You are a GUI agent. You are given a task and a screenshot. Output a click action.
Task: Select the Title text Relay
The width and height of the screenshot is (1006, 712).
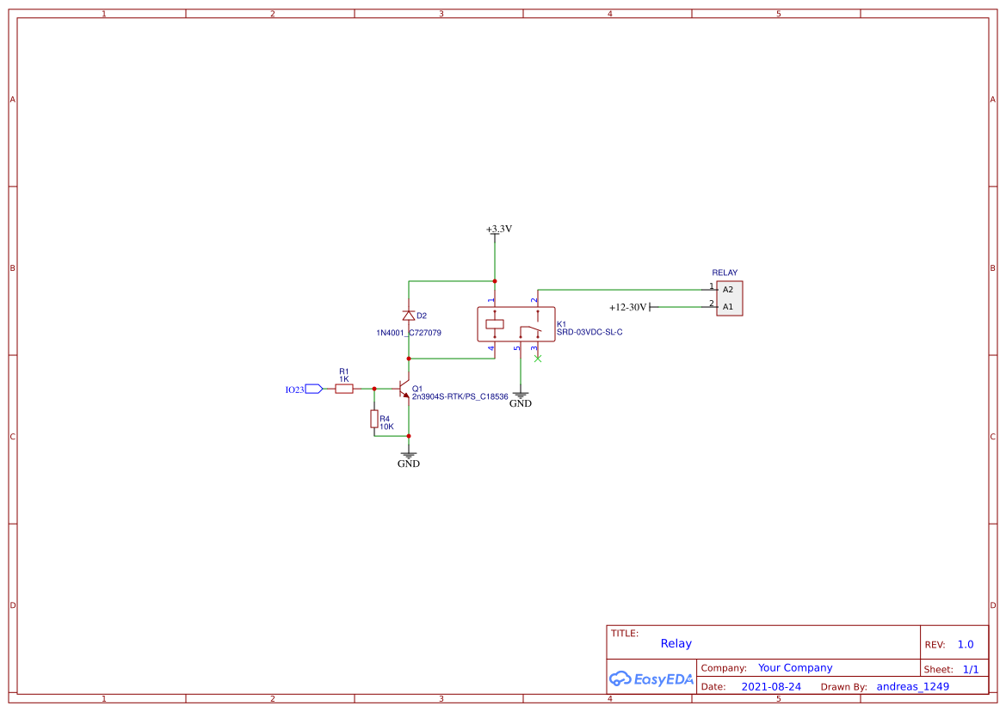[676, 642]
